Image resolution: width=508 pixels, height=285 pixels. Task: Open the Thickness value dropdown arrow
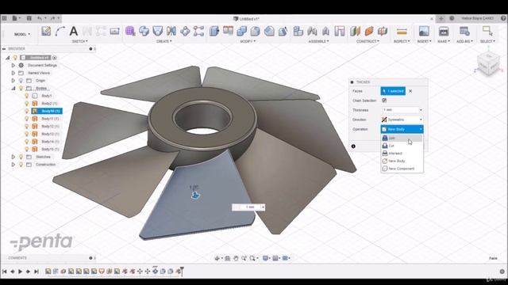click(421, 110)
